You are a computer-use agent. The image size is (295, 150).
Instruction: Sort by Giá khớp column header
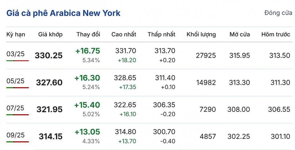(50, 34)
